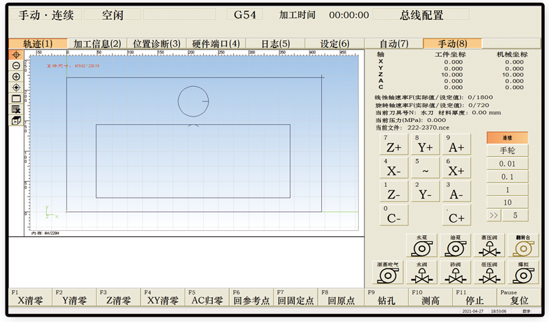Open the 硬件端口(4) tab
The height and width of the screenshot is (322, 549).
click(215, 44)
